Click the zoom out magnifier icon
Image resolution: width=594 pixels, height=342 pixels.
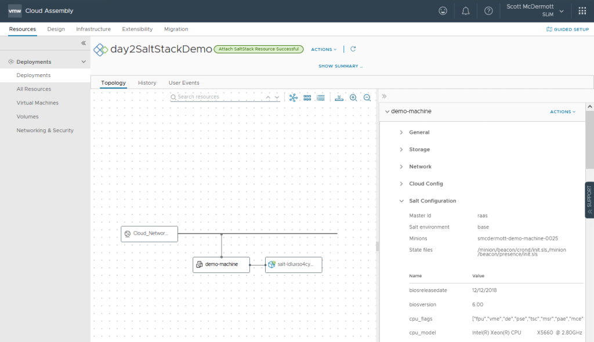pyautogui.click(x=367, y=97)
